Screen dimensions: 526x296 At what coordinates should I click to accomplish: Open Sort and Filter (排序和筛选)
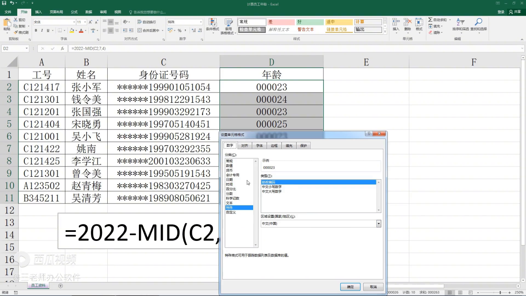coord(461,25)
